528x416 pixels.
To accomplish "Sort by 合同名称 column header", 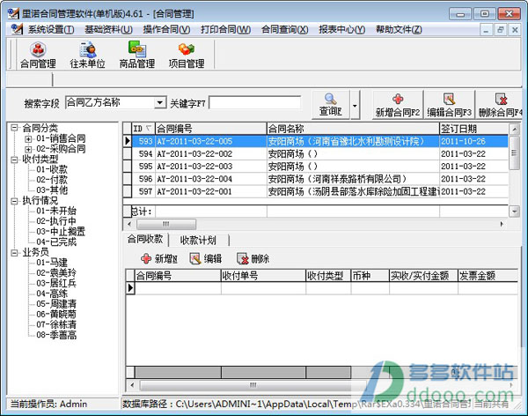I will [x=353, y=129].
